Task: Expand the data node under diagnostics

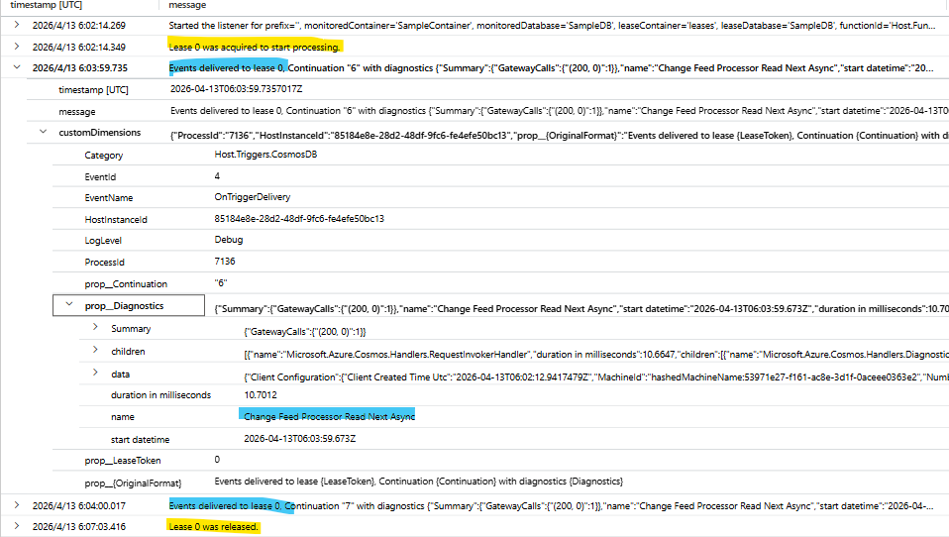Action: coord(95,374)
